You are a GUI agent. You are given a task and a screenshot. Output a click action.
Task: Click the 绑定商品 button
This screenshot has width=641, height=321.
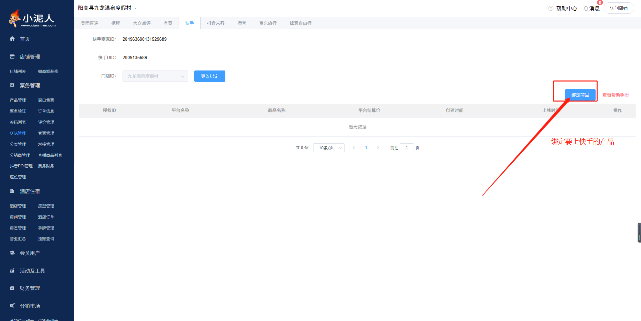(580, 95)
